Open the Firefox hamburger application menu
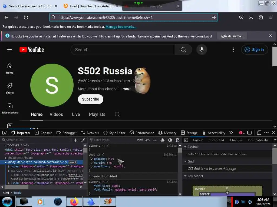Screen dimensions: 277x207 pos(271,17)
